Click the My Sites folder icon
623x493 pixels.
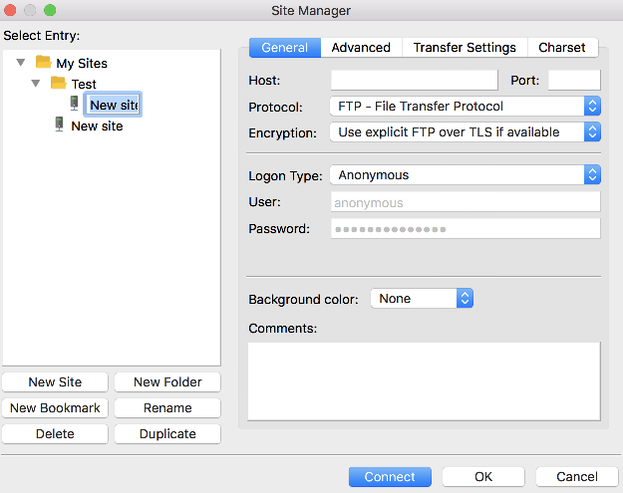tap(43, 63)
